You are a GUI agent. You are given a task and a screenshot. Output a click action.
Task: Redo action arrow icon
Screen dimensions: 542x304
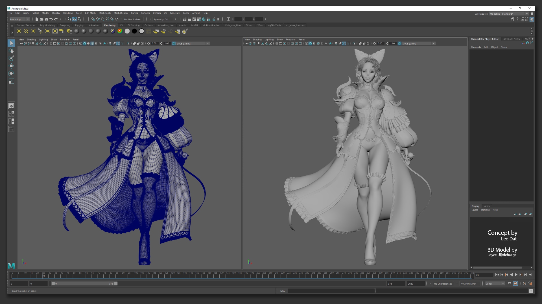pos(56,19)
